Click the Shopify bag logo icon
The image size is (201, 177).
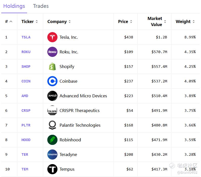pyautogui.click(x=52, y=67)
